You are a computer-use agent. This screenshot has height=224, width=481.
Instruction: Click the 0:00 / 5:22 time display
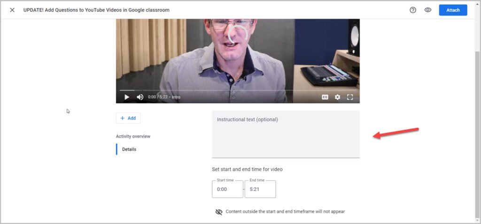click(158, 97)
